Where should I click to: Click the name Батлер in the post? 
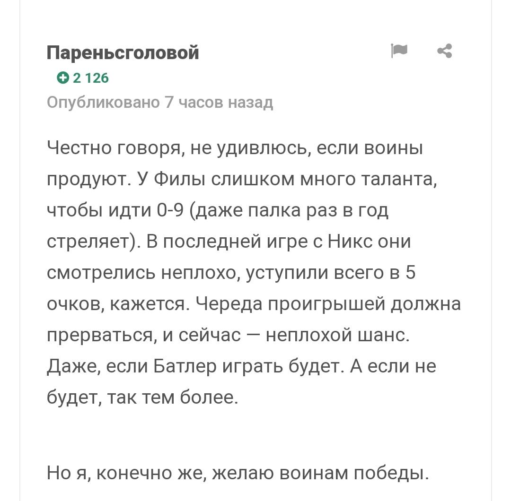click(185, 366)
